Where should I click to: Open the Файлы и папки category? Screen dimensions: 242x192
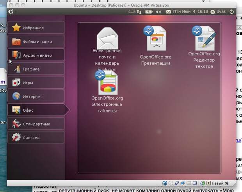tap(36, 41)
